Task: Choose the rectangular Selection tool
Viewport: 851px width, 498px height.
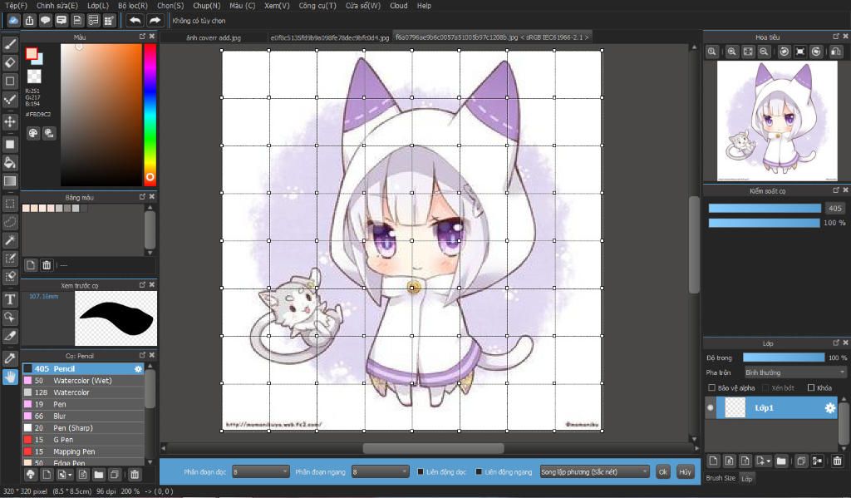Action: (10, 204)
